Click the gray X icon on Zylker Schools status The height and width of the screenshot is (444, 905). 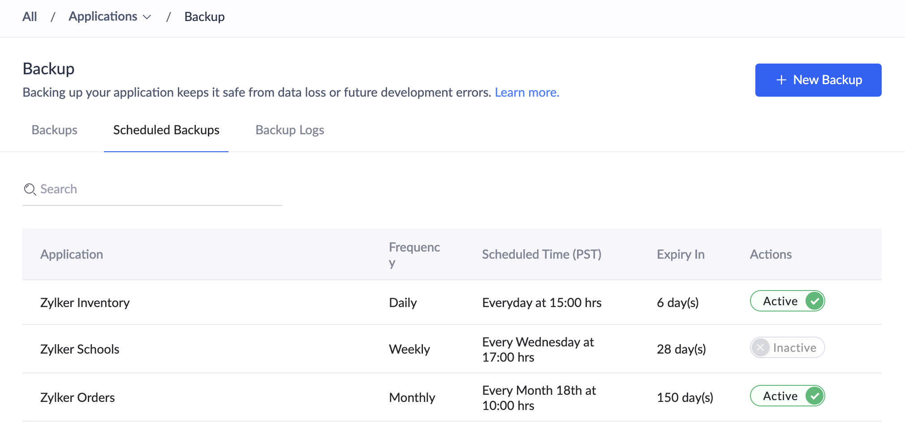coord(760,347)
